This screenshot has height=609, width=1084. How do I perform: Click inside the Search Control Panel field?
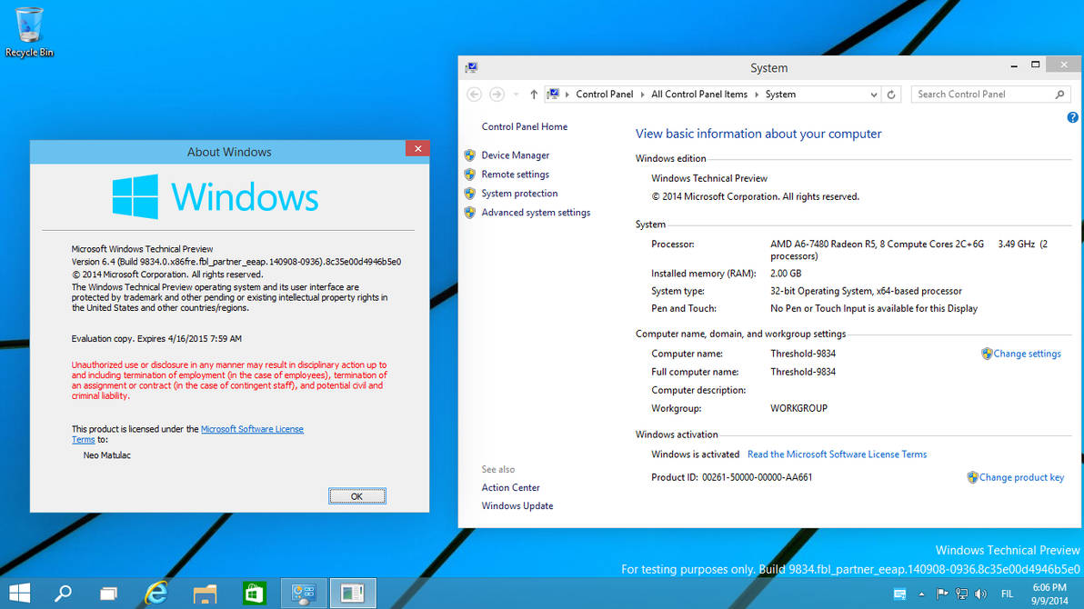(982, 94)
